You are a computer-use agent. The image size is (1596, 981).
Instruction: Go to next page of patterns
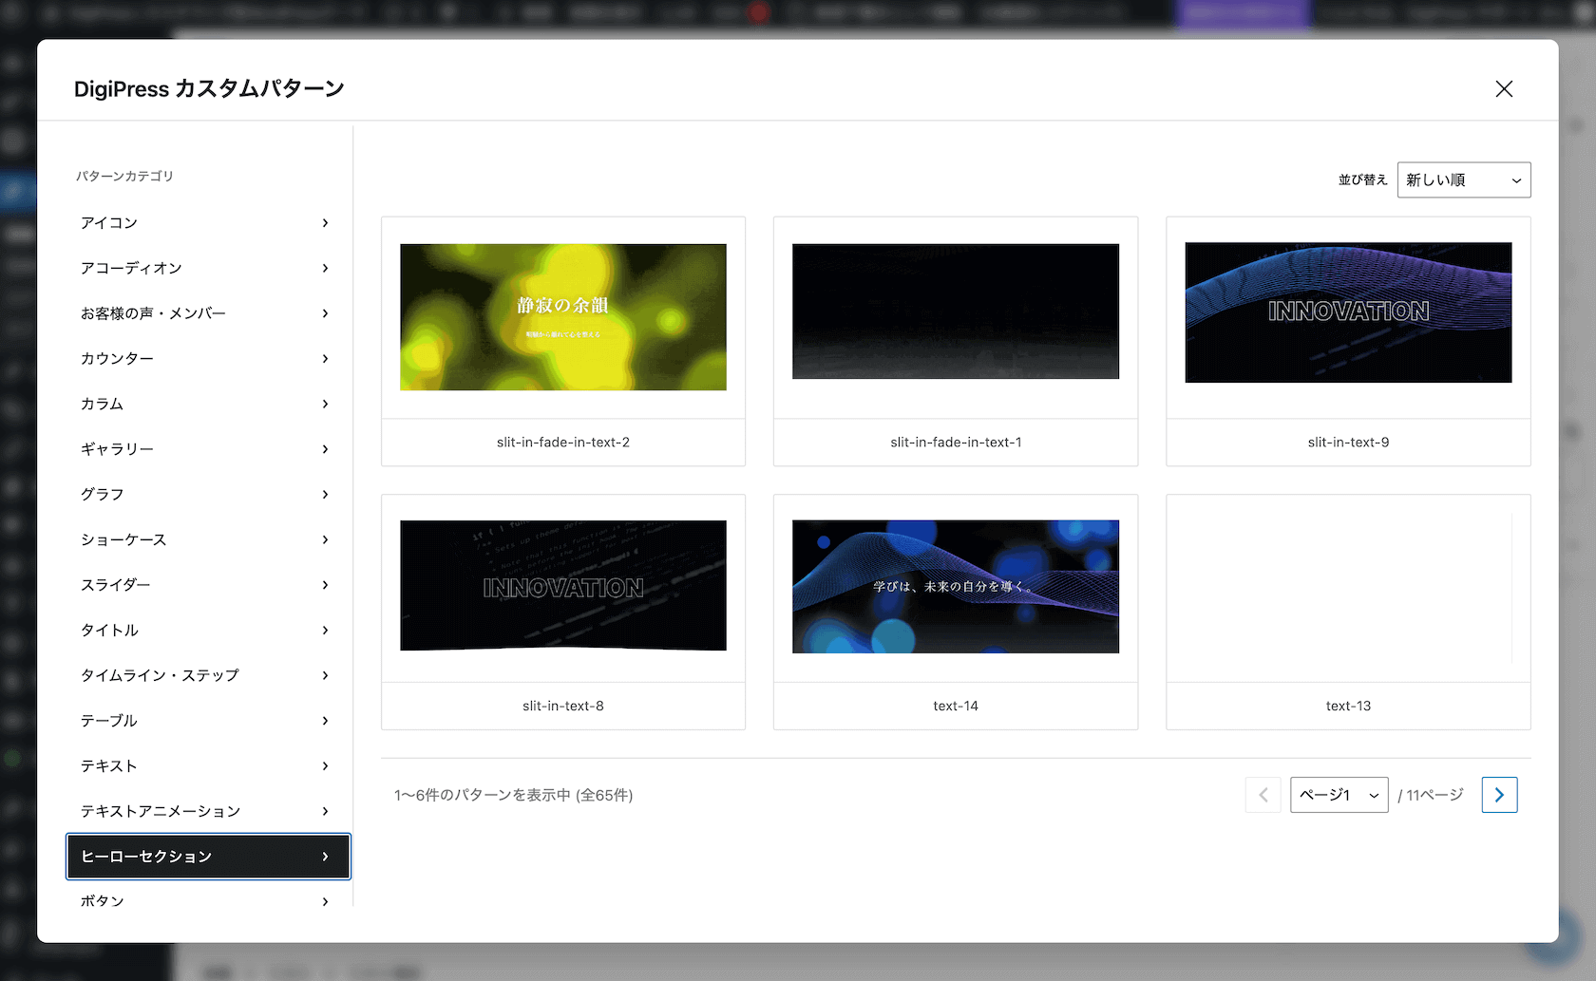tap(1499, 795)
